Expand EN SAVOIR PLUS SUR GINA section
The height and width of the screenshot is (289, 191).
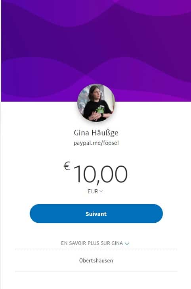95,243
